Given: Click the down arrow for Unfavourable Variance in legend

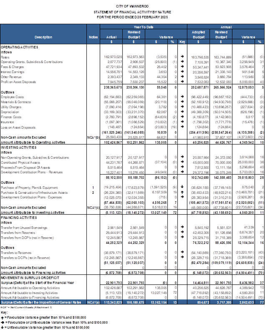Looking at the screenshot, I should (x=3, y=326).
